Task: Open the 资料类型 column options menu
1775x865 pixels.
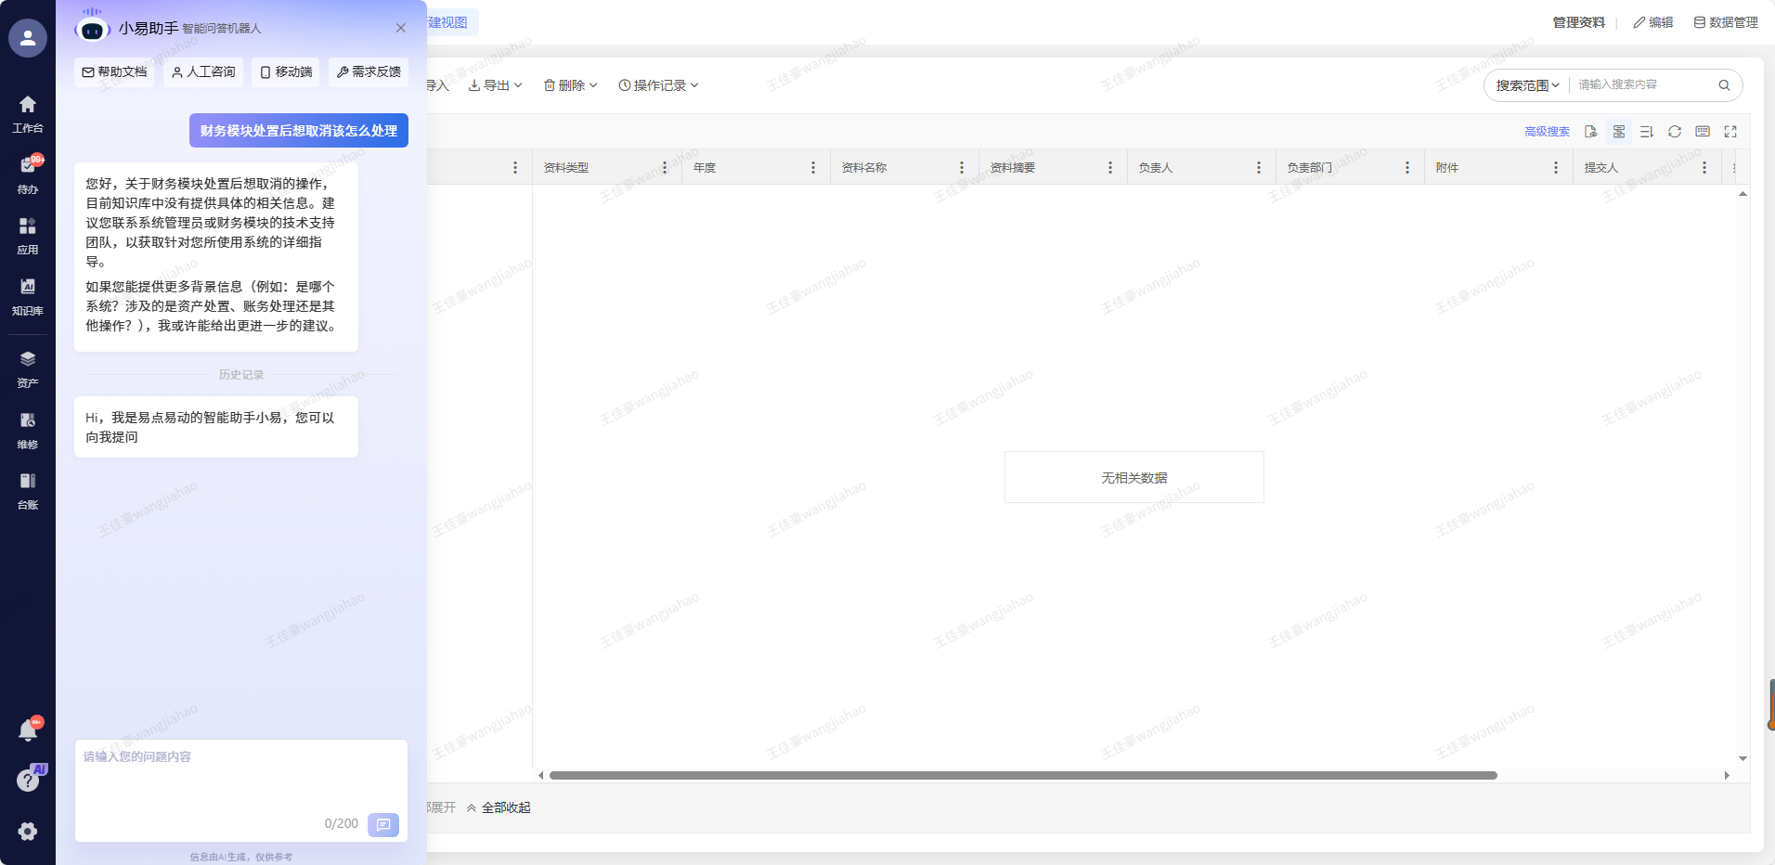Action: coord(665,168)
